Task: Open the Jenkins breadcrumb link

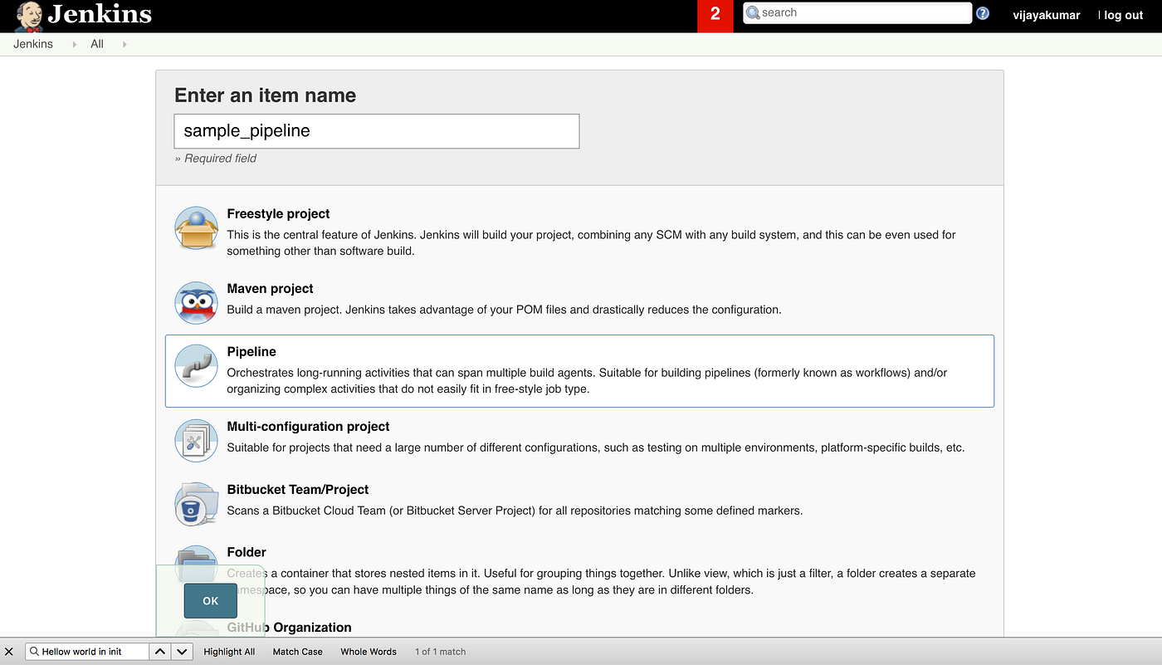Action: (33, 44)
